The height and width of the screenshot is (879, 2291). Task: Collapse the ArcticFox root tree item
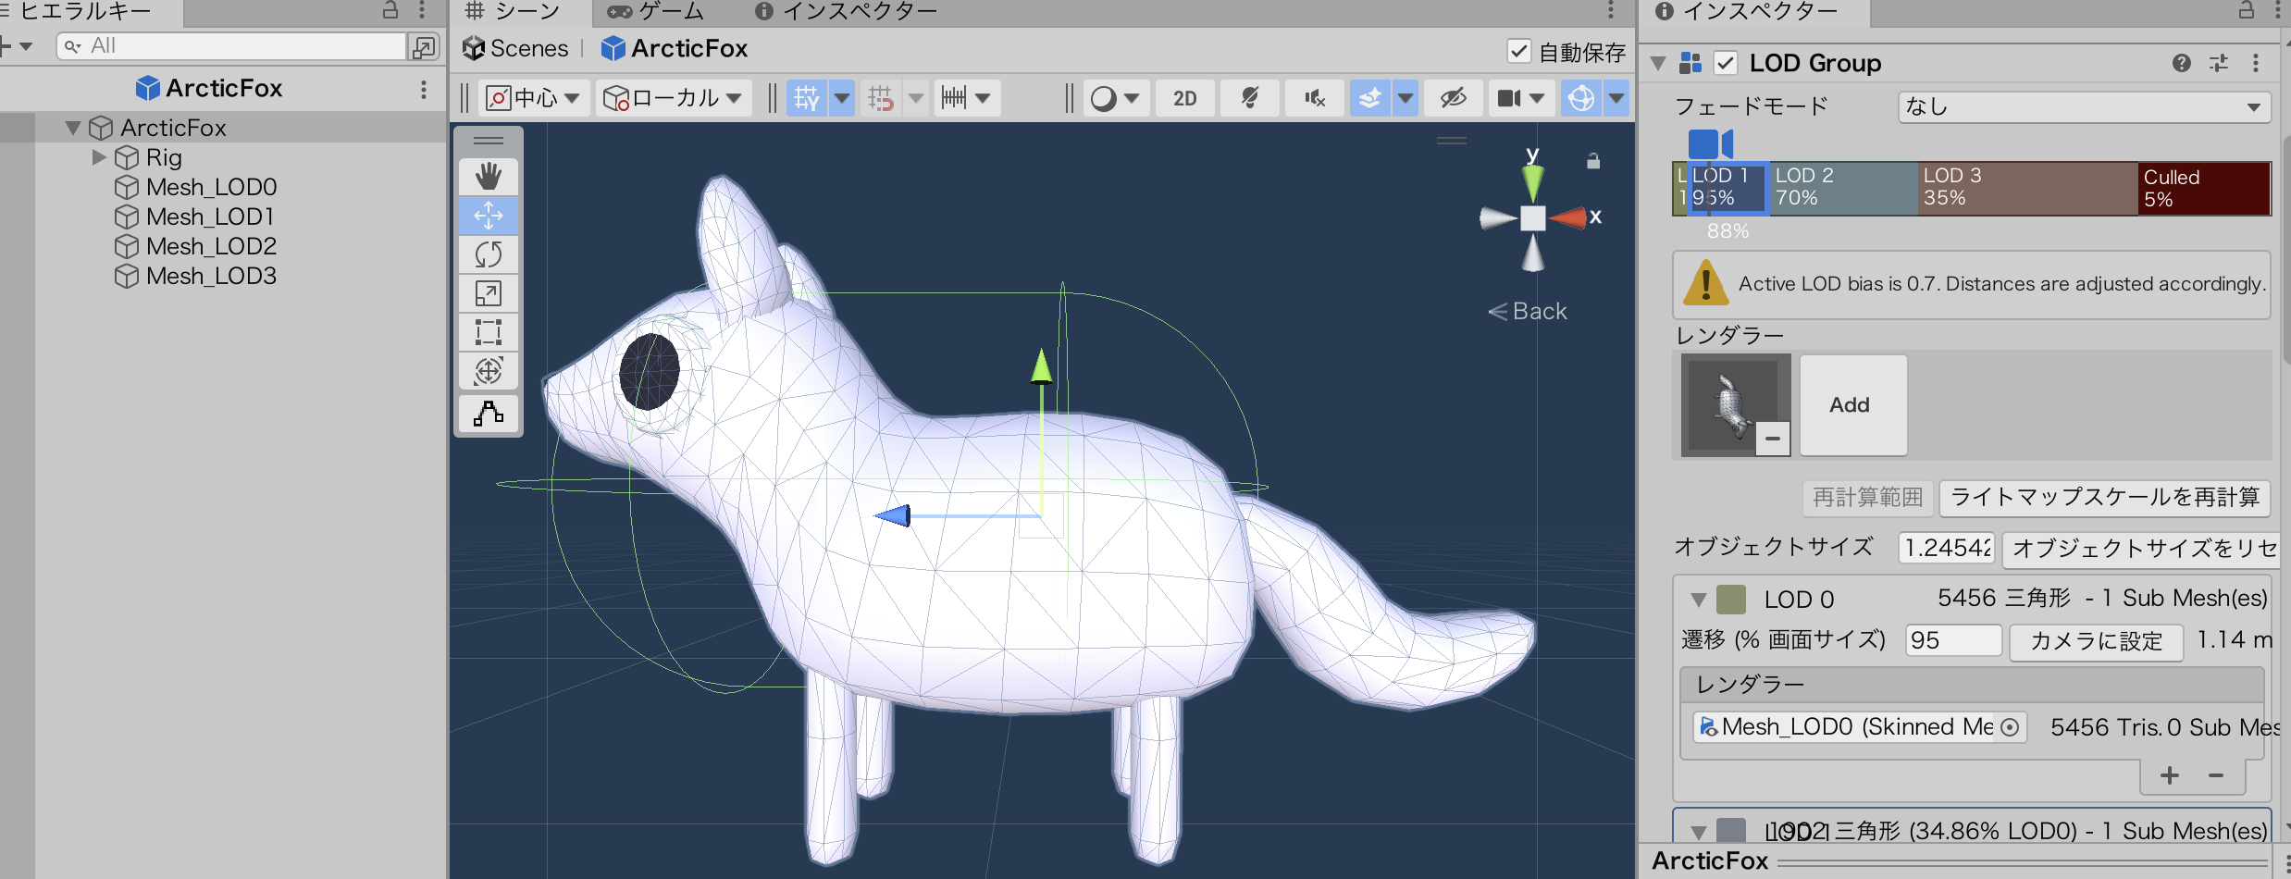pyautogui.click(x=73, y=128)
